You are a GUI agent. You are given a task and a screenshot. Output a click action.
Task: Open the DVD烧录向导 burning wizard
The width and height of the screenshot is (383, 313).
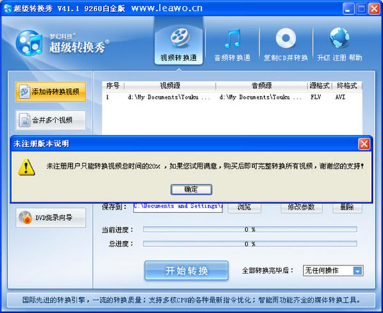click(51, 217)
